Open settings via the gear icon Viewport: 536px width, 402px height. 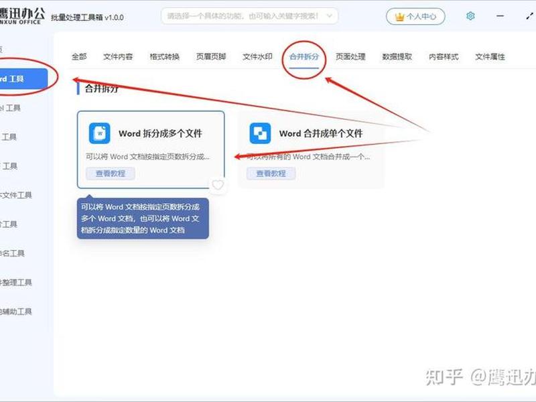470,16
